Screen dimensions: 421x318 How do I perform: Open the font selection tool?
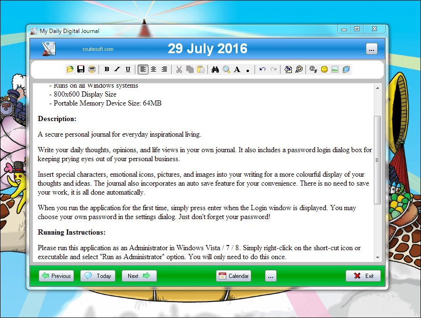tap(237, 69)
